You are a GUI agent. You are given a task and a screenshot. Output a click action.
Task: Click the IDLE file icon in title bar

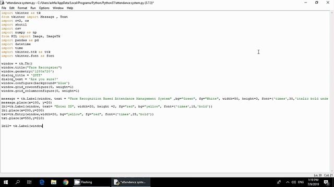point(3,3)
